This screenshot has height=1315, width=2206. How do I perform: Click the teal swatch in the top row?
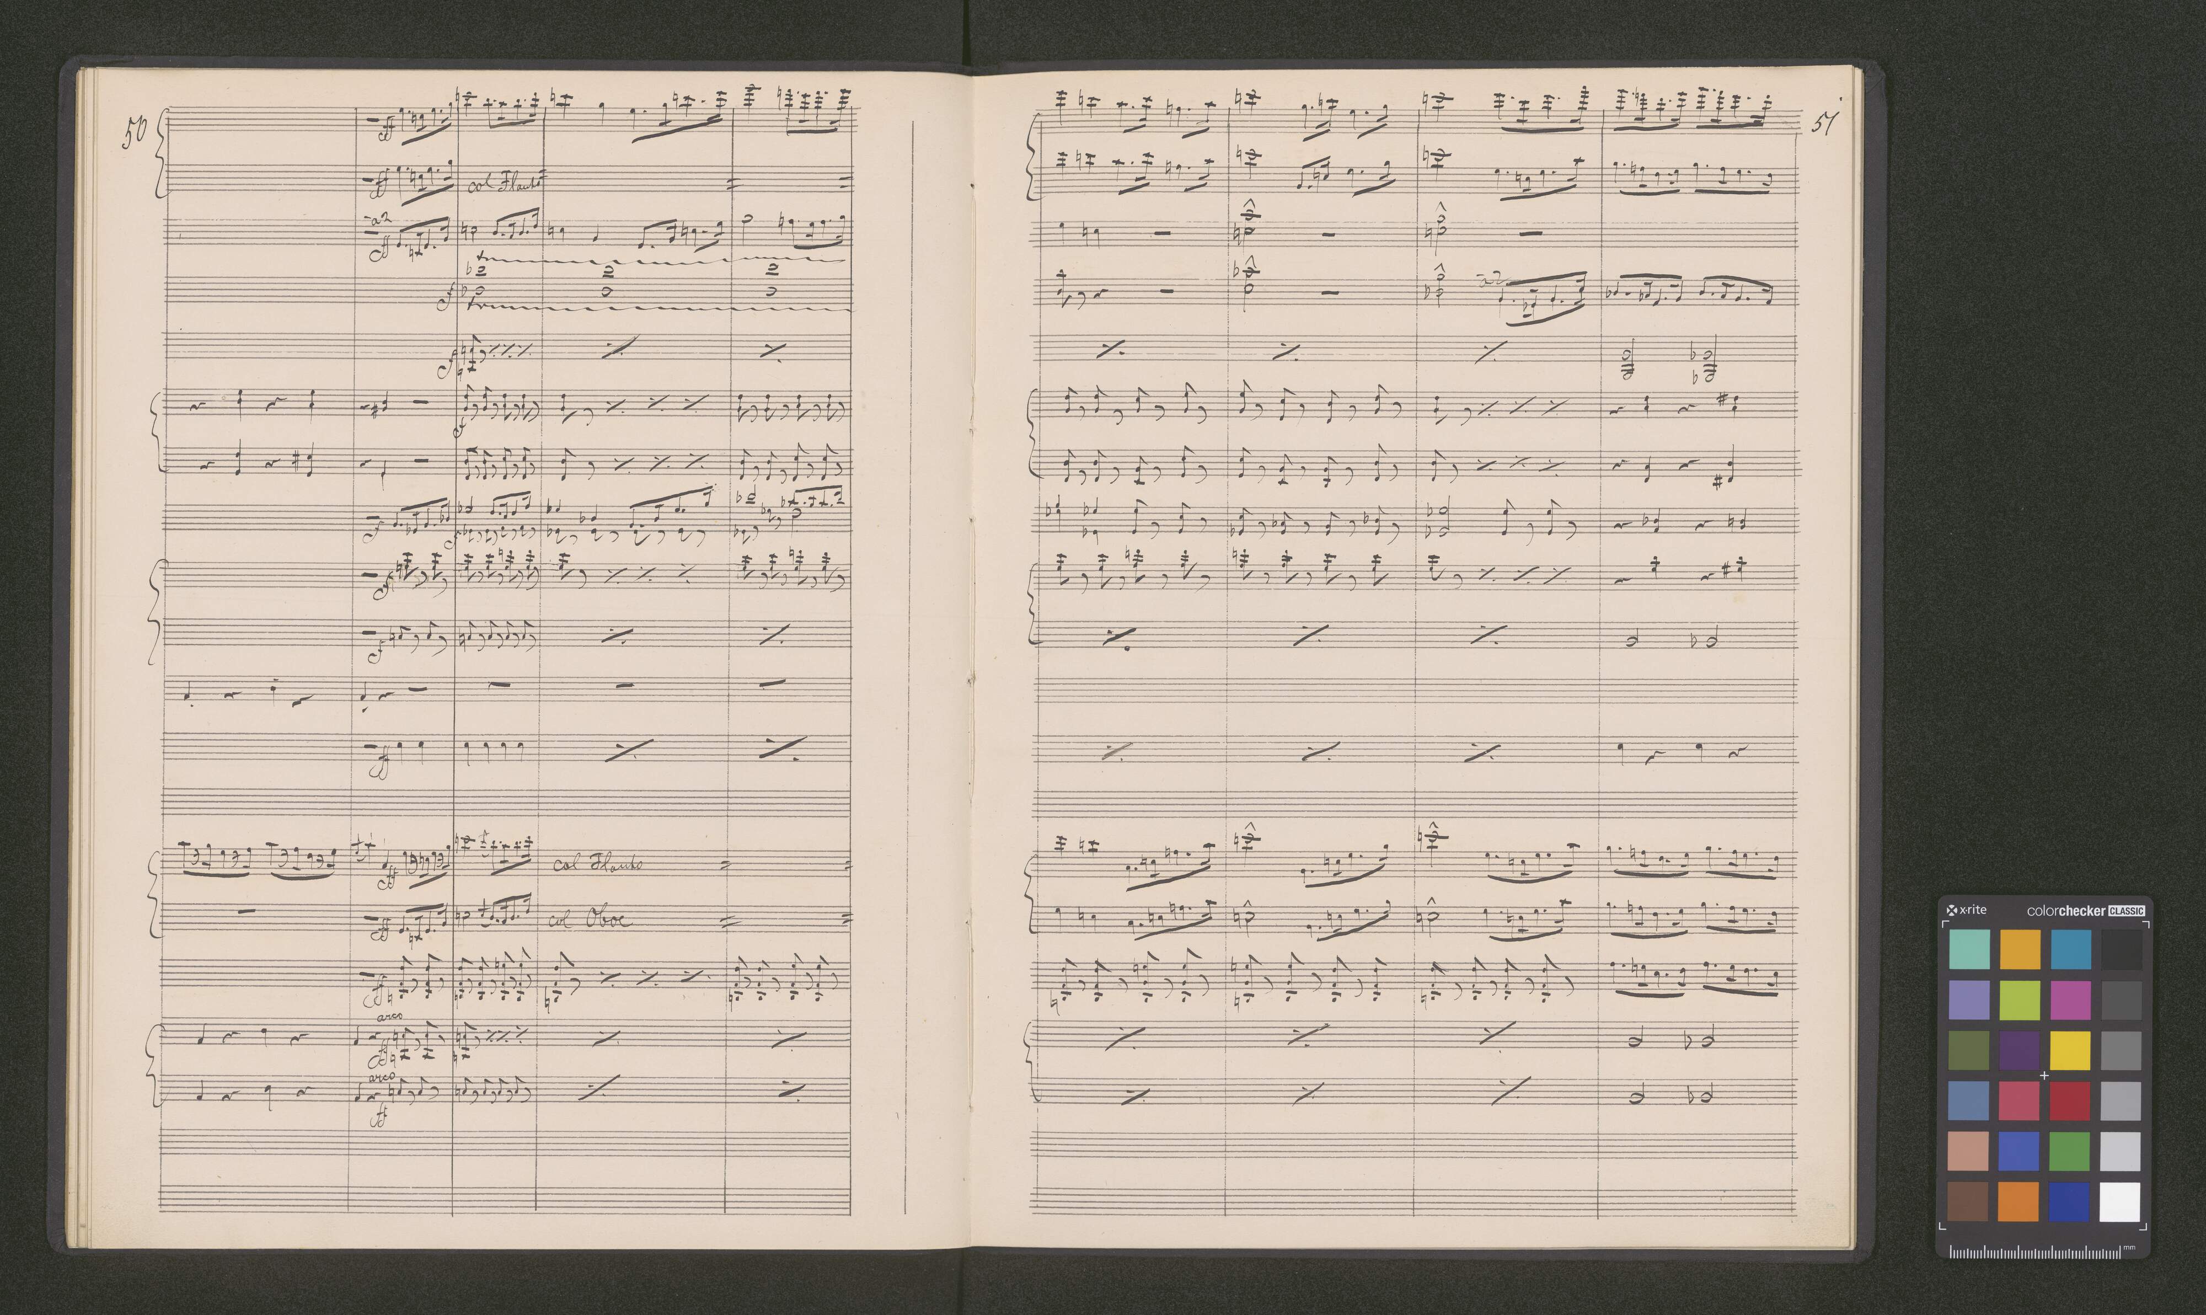(x=1968, y=949)
